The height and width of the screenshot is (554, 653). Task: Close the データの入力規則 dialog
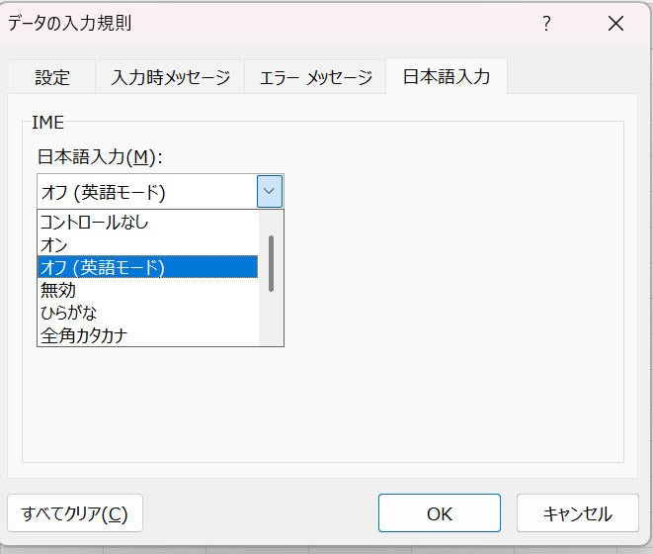pos(615,24)
